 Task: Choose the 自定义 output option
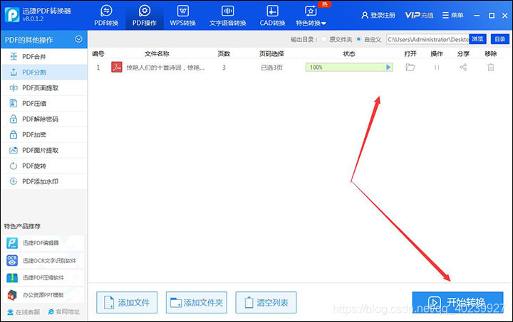pos(369,40)
